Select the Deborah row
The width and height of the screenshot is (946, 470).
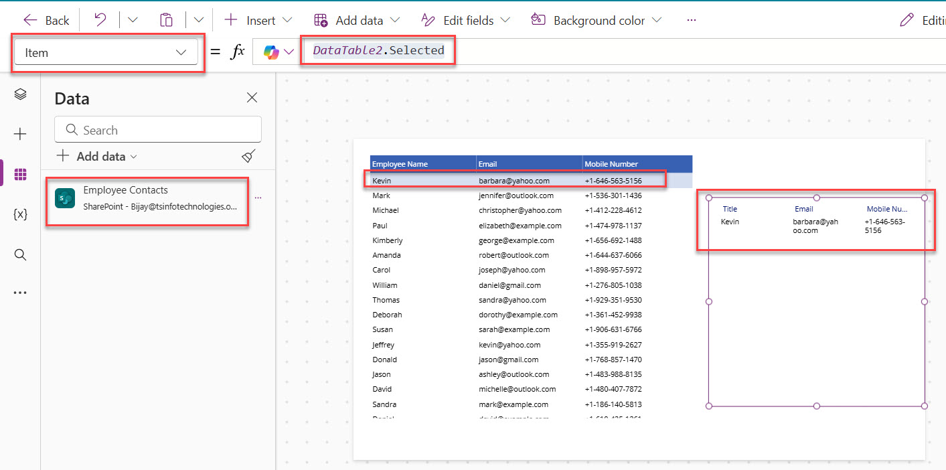coord(531,315)
